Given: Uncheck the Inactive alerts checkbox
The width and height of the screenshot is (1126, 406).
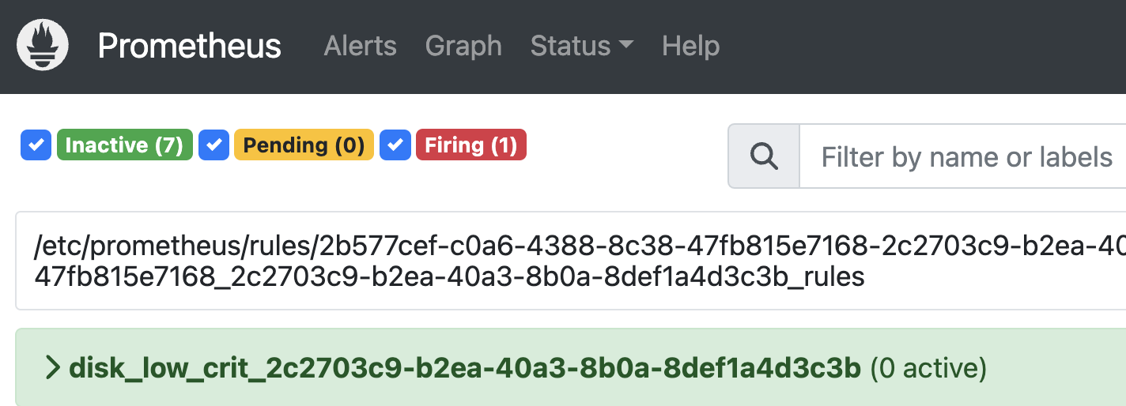Looking at the screenshot, I should click(36, 145).
